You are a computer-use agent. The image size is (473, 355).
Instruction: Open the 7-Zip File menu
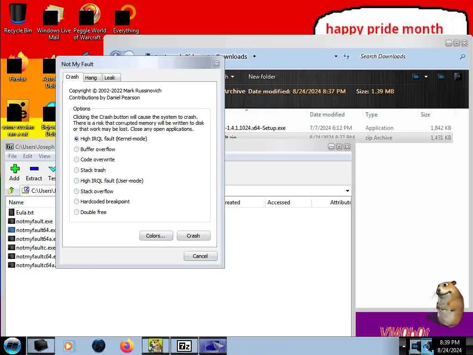(12, 156)
